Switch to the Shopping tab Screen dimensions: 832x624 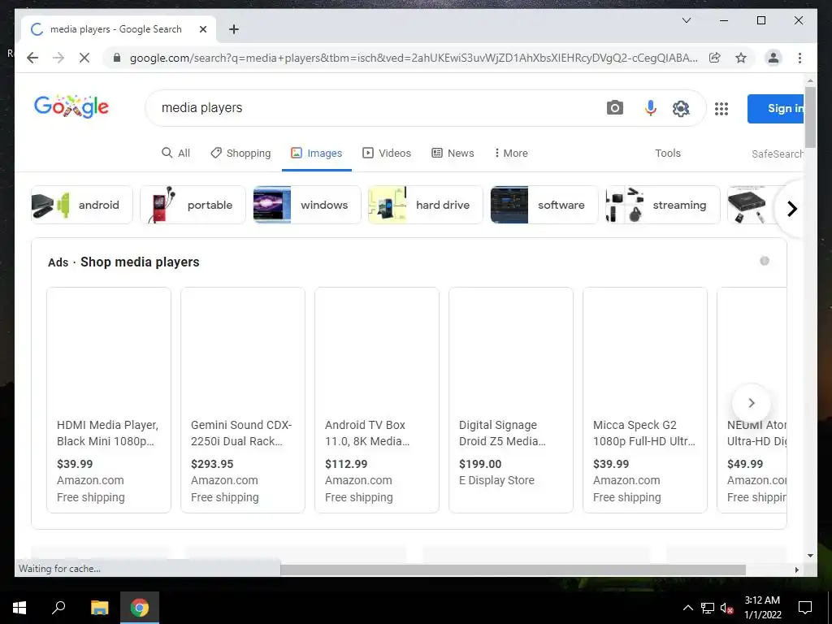(240, 153)
